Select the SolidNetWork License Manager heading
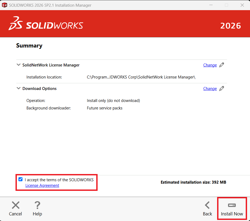This screenshot has width=250, height=221. pos(51,65)
